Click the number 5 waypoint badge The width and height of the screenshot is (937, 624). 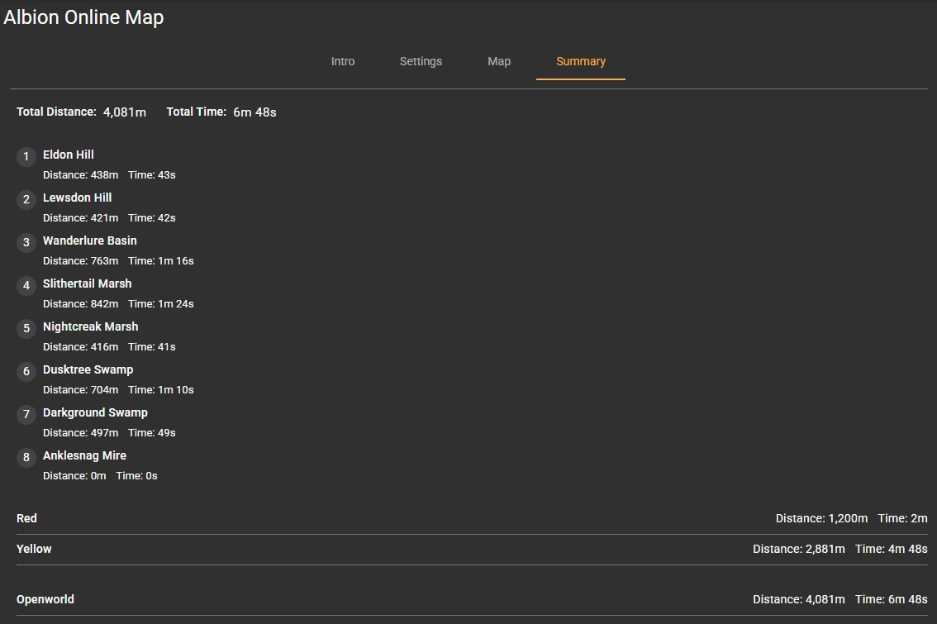click(26, 328)
